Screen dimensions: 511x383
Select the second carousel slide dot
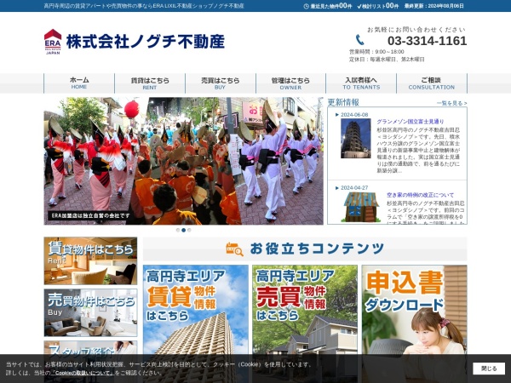tap(183, 230)
